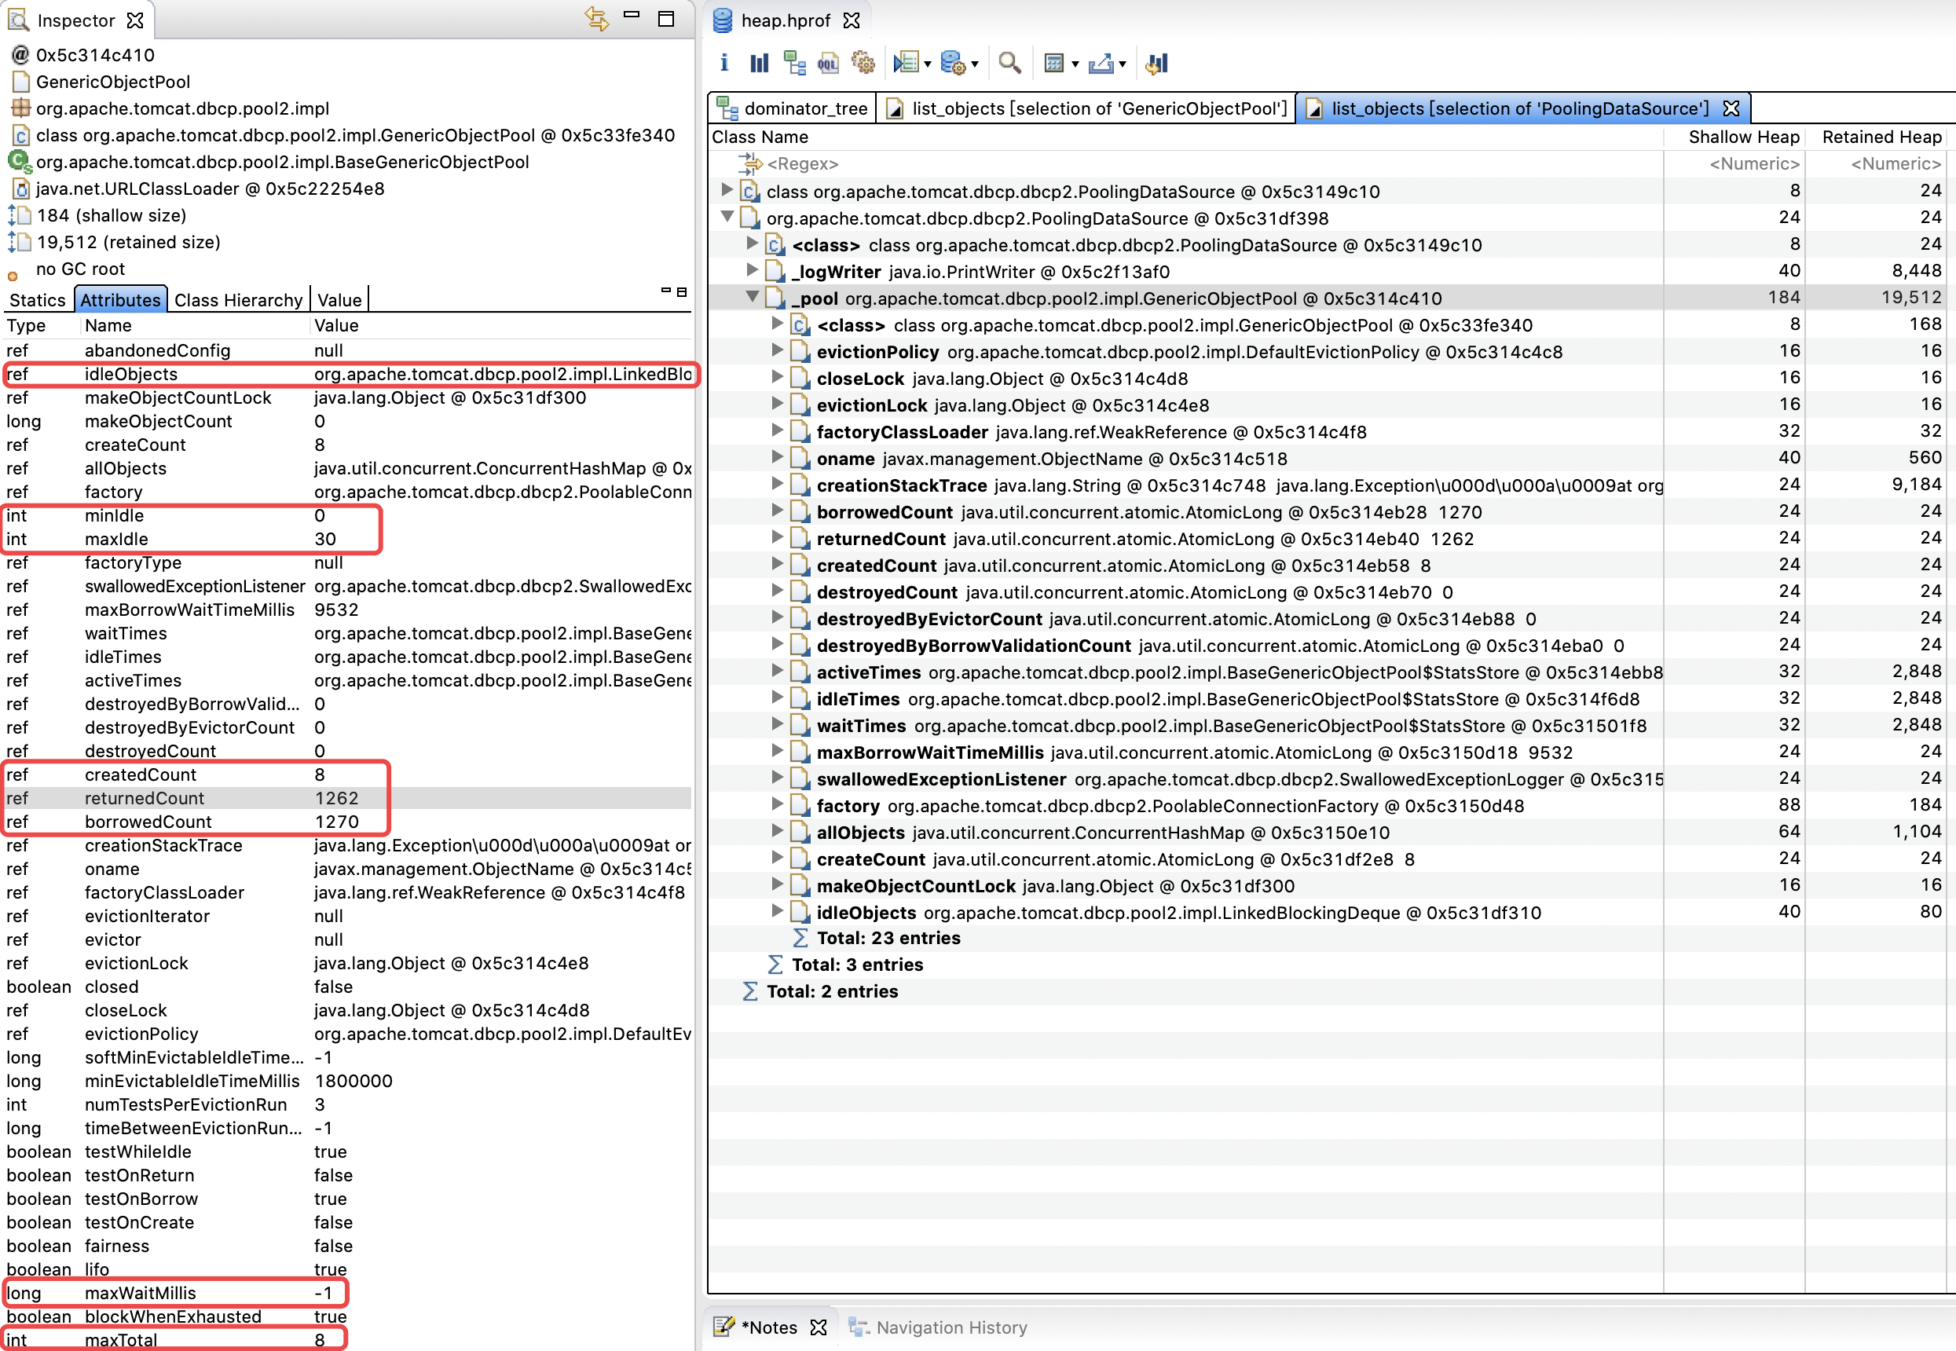Click the orange GC root indicator
The height and width of the screenshot is (1351, 1956).
coord(12,276)
